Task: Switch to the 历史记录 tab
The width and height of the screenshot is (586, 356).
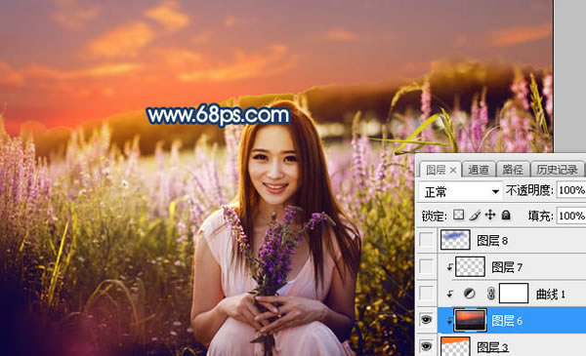Action: click(557, 170)
